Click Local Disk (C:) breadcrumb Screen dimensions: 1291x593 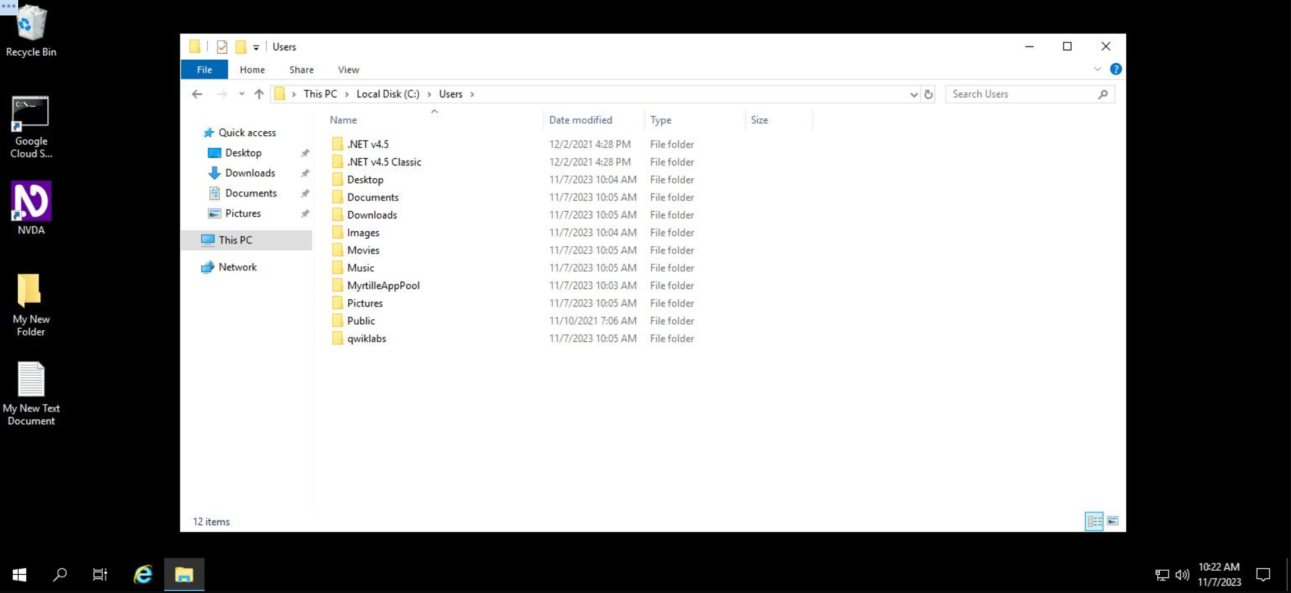[388, 94]
